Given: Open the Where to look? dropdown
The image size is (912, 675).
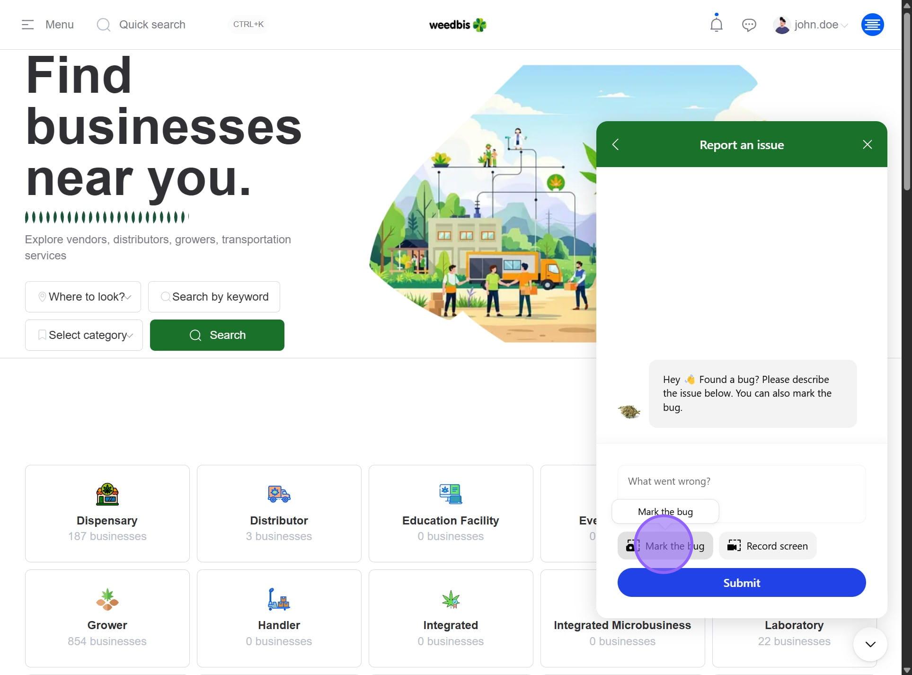Looking at the screenshot, I should coord(83,297).
